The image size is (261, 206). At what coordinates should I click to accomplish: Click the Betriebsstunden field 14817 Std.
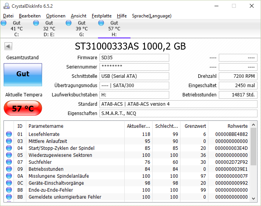238,95
